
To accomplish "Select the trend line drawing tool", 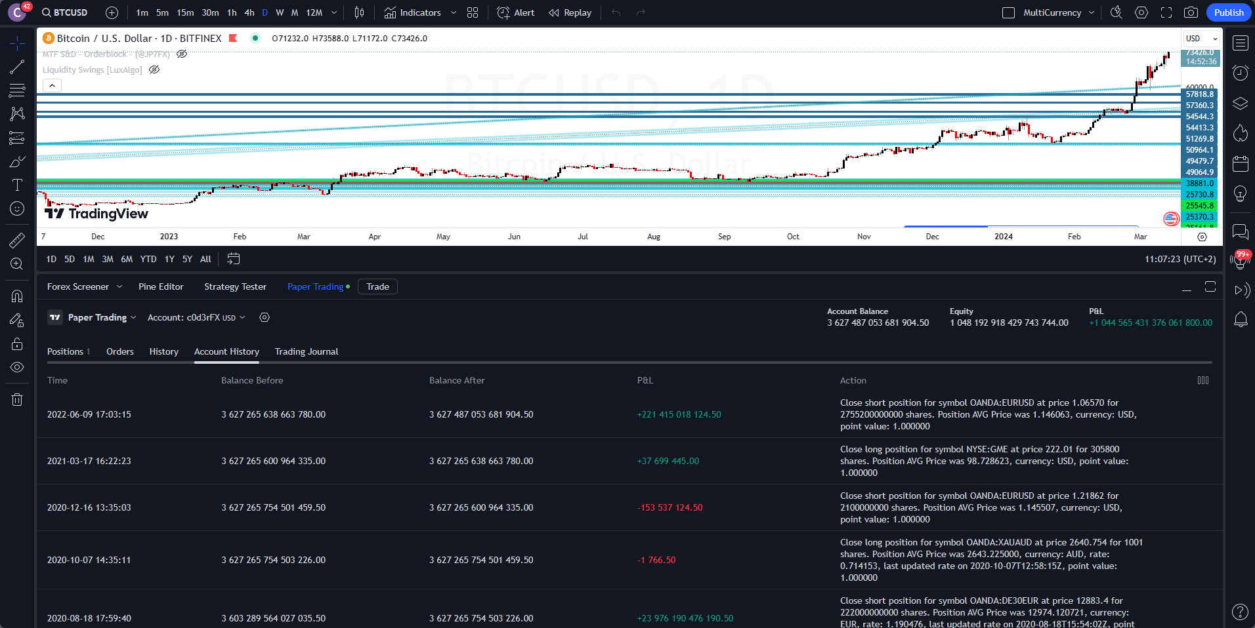I will (17, 66).
